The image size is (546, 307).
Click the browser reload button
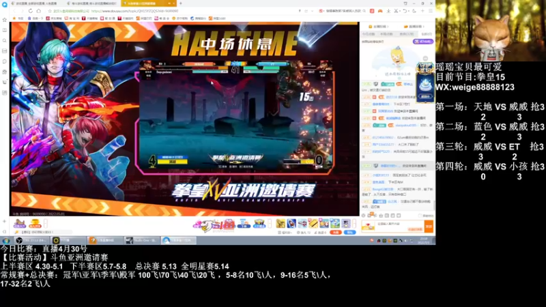click(31, 11)
